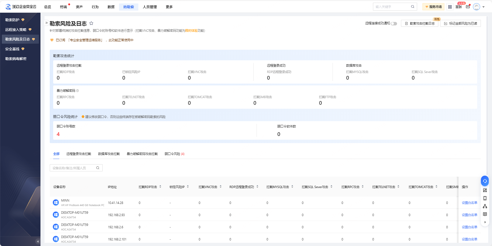Toggle the 远程连接成功通知 switch
492x246 pixels.
click(x=394, y=24)
